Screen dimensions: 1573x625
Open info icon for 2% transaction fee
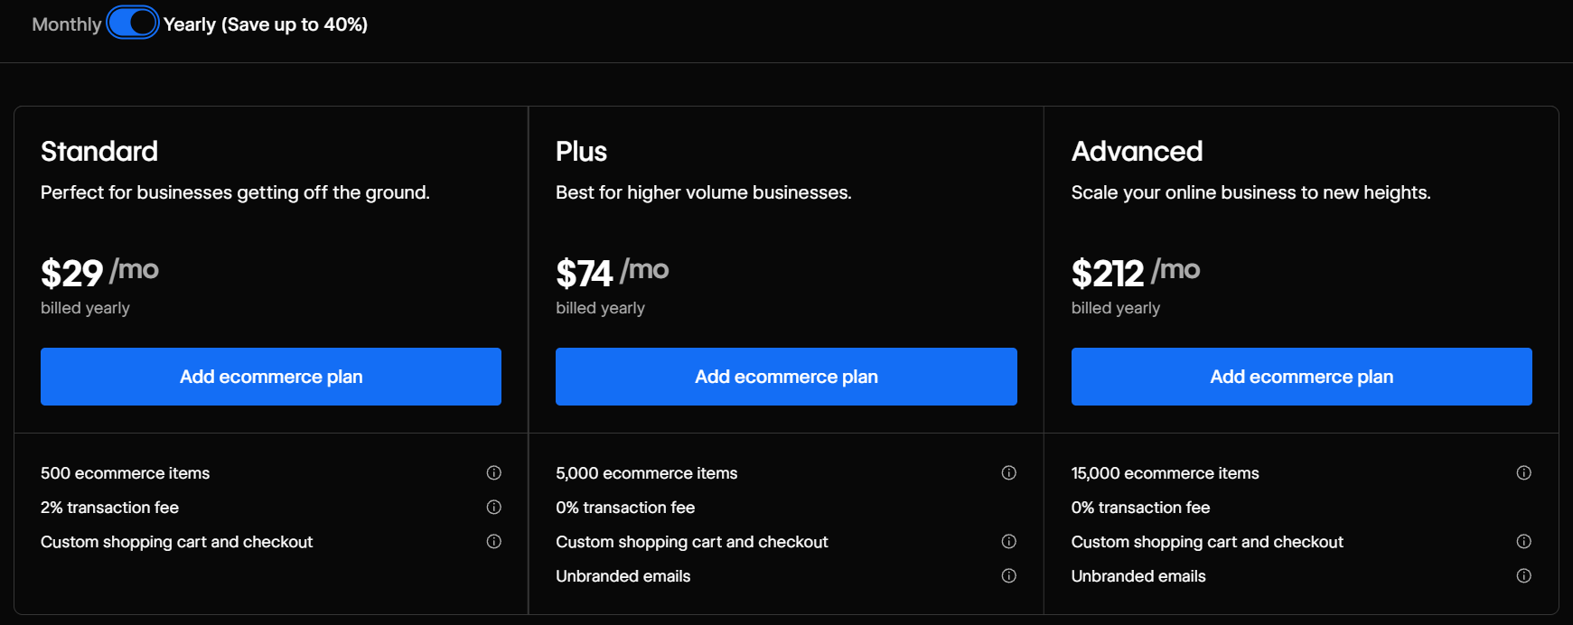point(494,507)
